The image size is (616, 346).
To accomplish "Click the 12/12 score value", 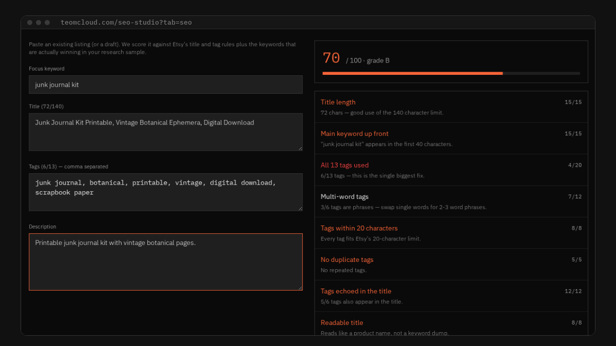I will (x=573, y=291).
